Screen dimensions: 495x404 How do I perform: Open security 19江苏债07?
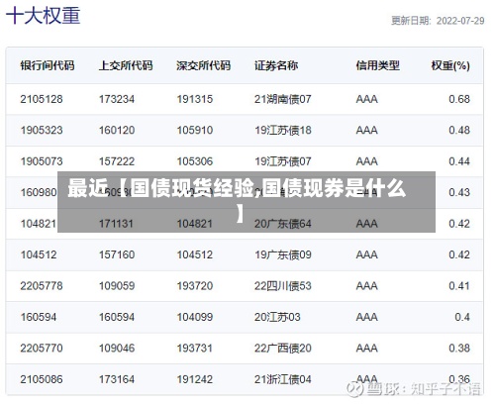tap(282, 161)
